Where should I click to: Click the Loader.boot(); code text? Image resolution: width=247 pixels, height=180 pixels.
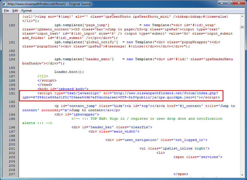[x=69, y=72]
